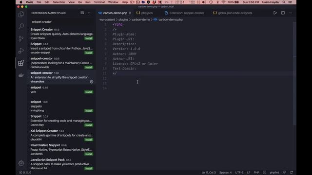Click the 'snippet creator' extension search field

[61, 21]
